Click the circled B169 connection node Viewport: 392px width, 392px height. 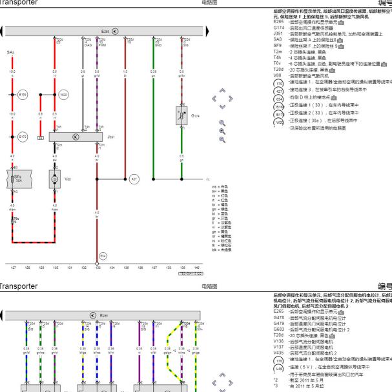coord(23,95)
